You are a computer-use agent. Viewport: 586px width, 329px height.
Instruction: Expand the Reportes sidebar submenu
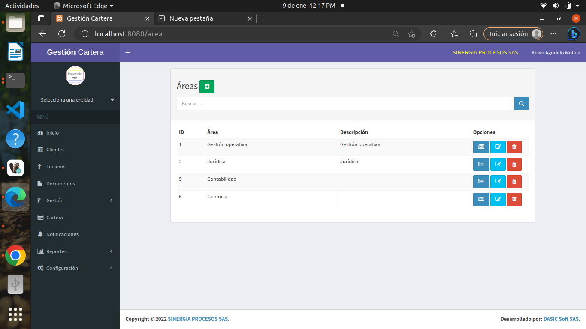[x=75, y=251]
